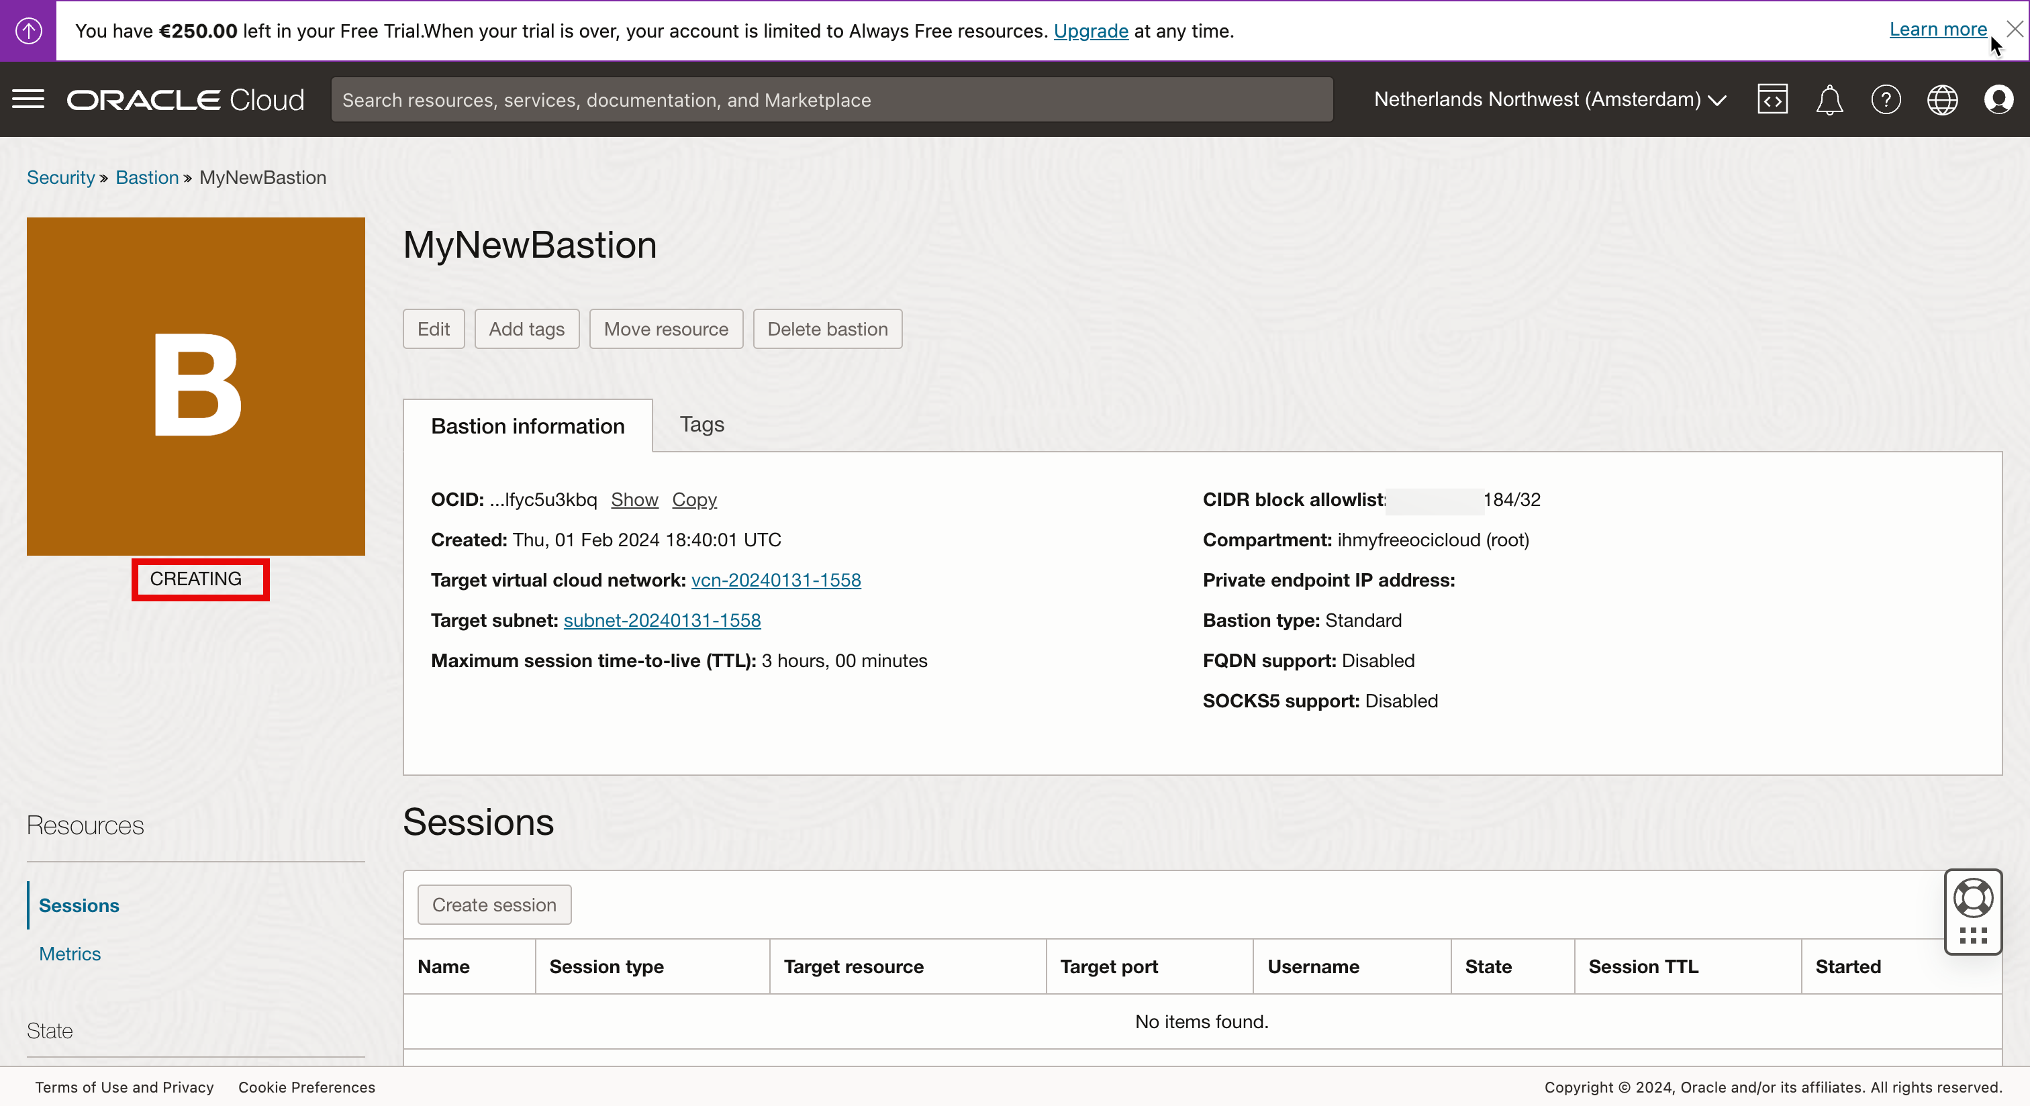Image resolution: width=2030 pixels, height=1106 pixels.
Task: Open Metrics in Resources sidebar
Action: 69,953
